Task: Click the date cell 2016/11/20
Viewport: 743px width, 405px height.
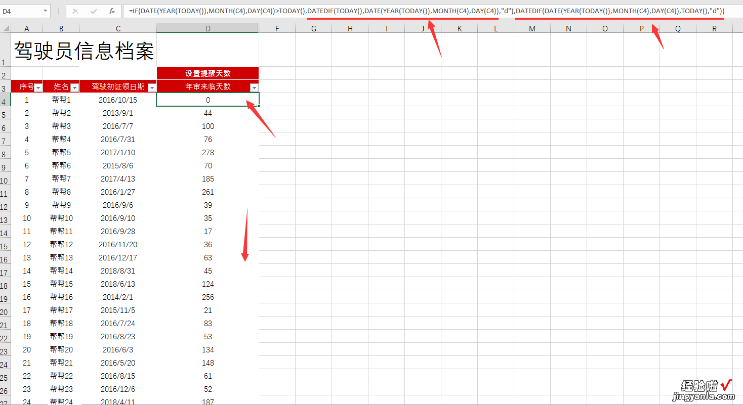Action: [x=118, y=245]
